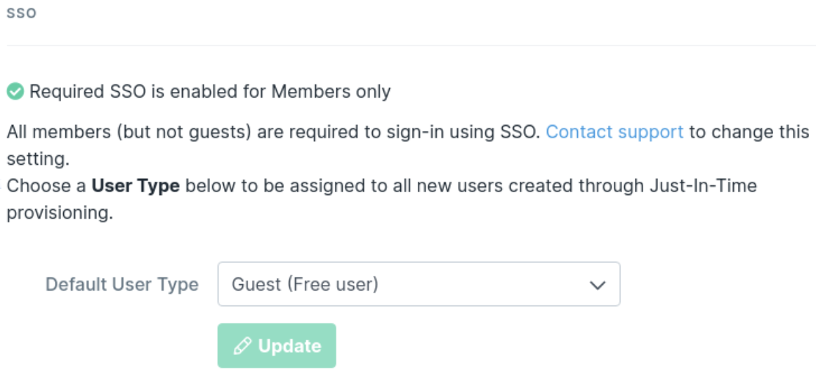Click the divider line below SSO heading
The width and height of the screenshot is (816, 374).
tap(411, 46)
